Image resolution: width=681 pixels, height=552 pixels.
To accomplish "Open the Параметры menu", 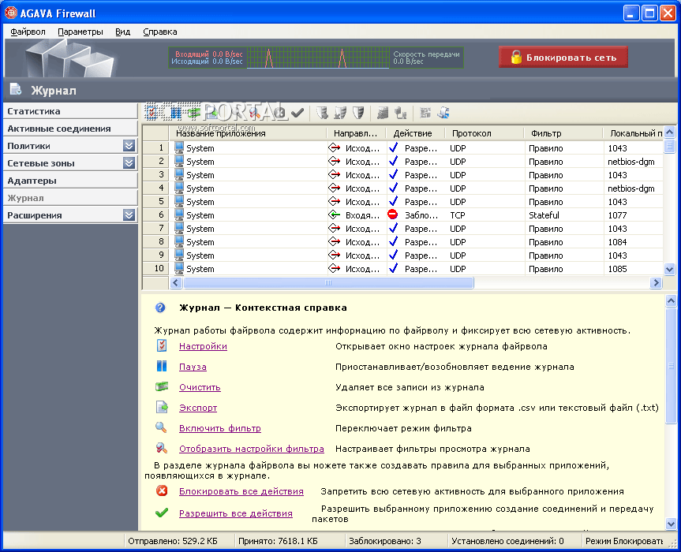I will [80, 32].
